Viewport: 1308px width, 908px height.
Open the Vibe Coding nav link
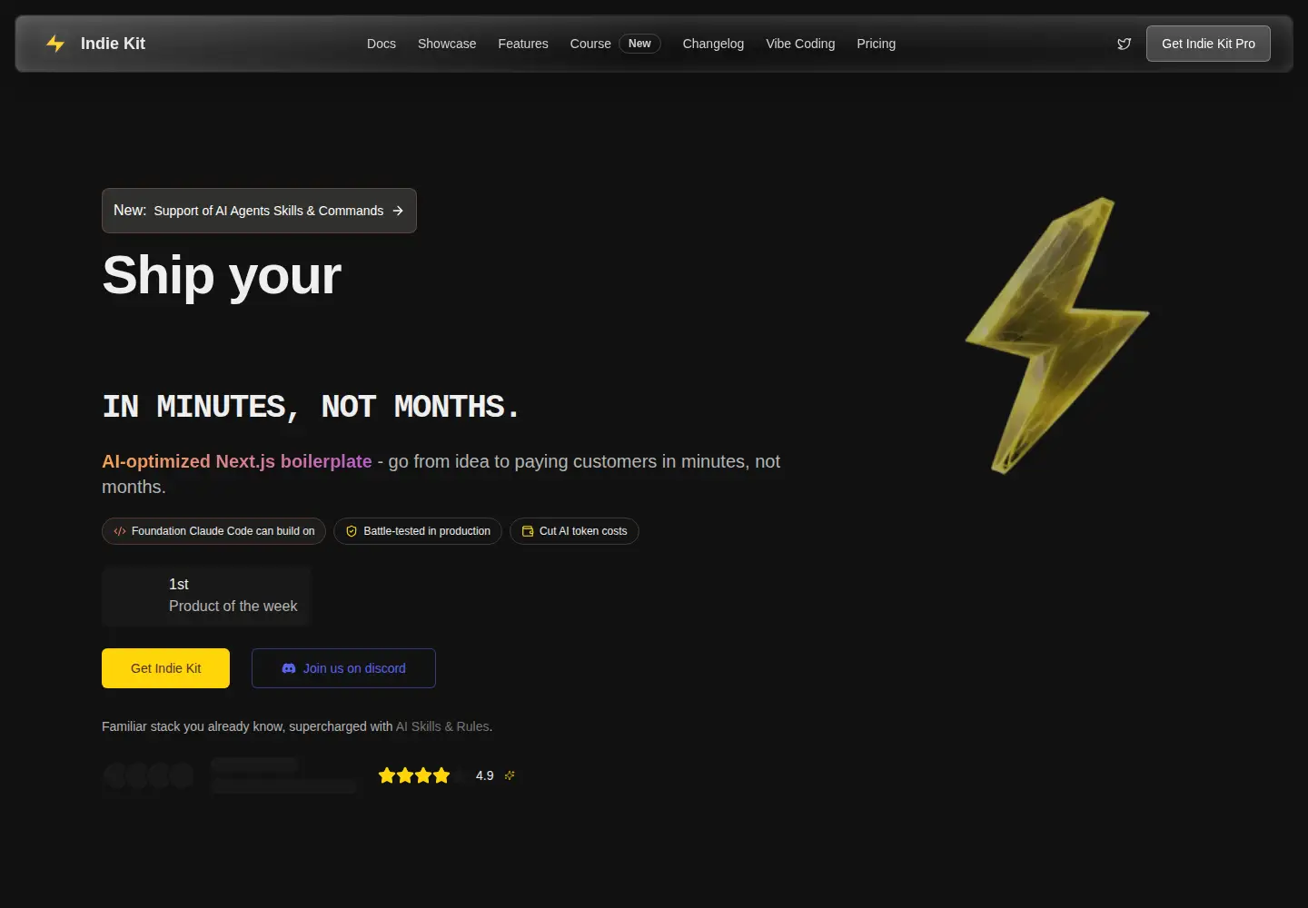click(800, 44)
